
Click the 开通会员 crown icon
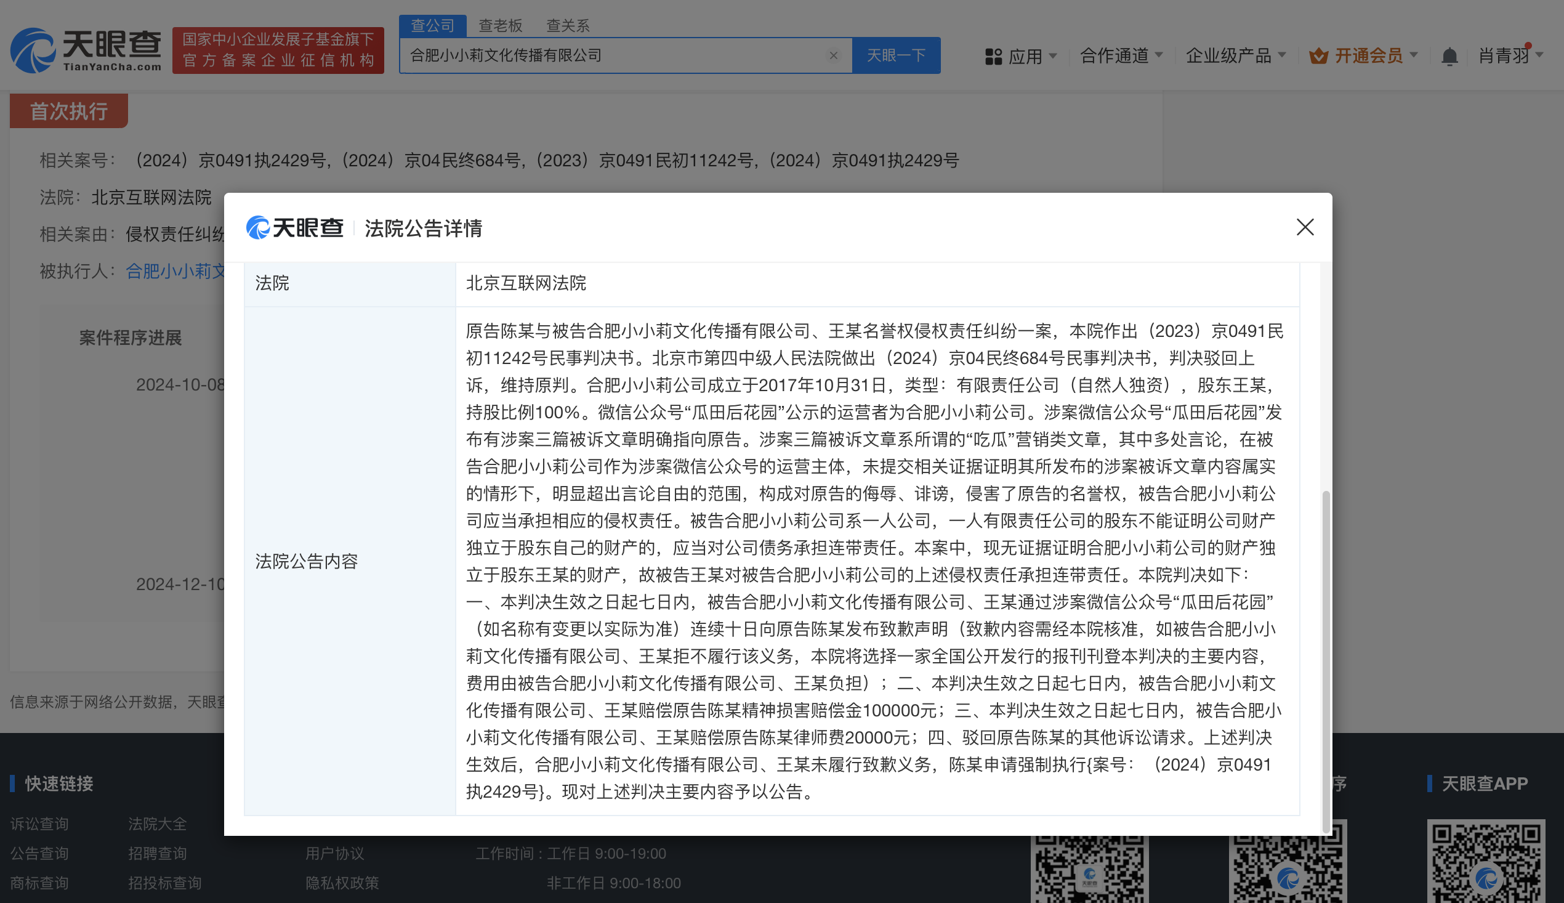click(x=1318, y=57)
